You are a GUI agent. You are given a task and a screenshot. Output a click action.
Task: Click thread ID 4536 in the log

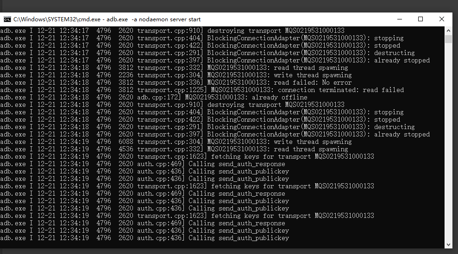(126, 149)
